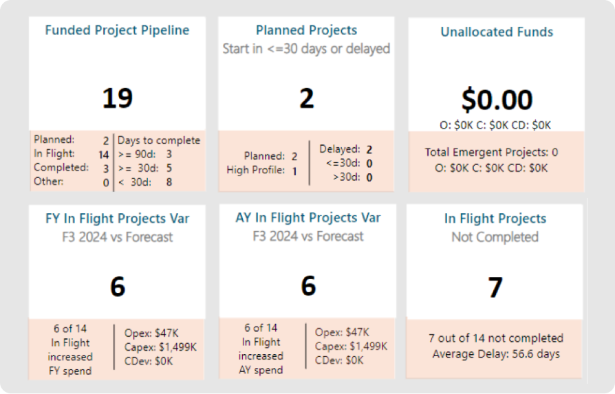The width and height of the screenshot is (615, 394).
Task: Open the In Flight Projects card title
Action: pyautogui.click(x=495, y=219)
